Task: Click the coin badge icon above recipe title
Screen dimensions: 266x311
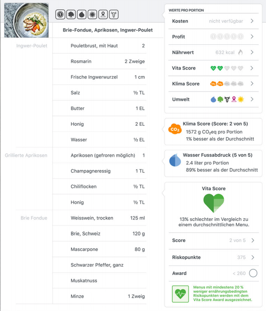Action: [x=60, y=15]
